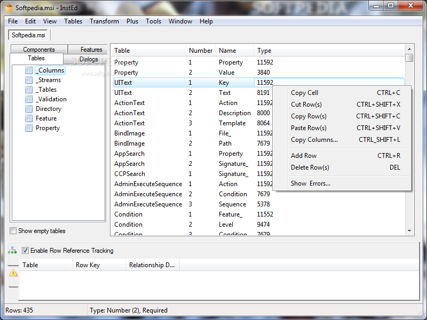Select the _Validation tree item
Screen dimensions: 427x320
pos(51,99)
